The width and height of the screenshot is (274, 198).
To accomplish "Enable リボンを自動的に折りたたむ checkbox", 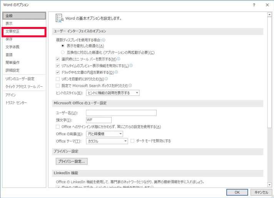I will [58, 79].
